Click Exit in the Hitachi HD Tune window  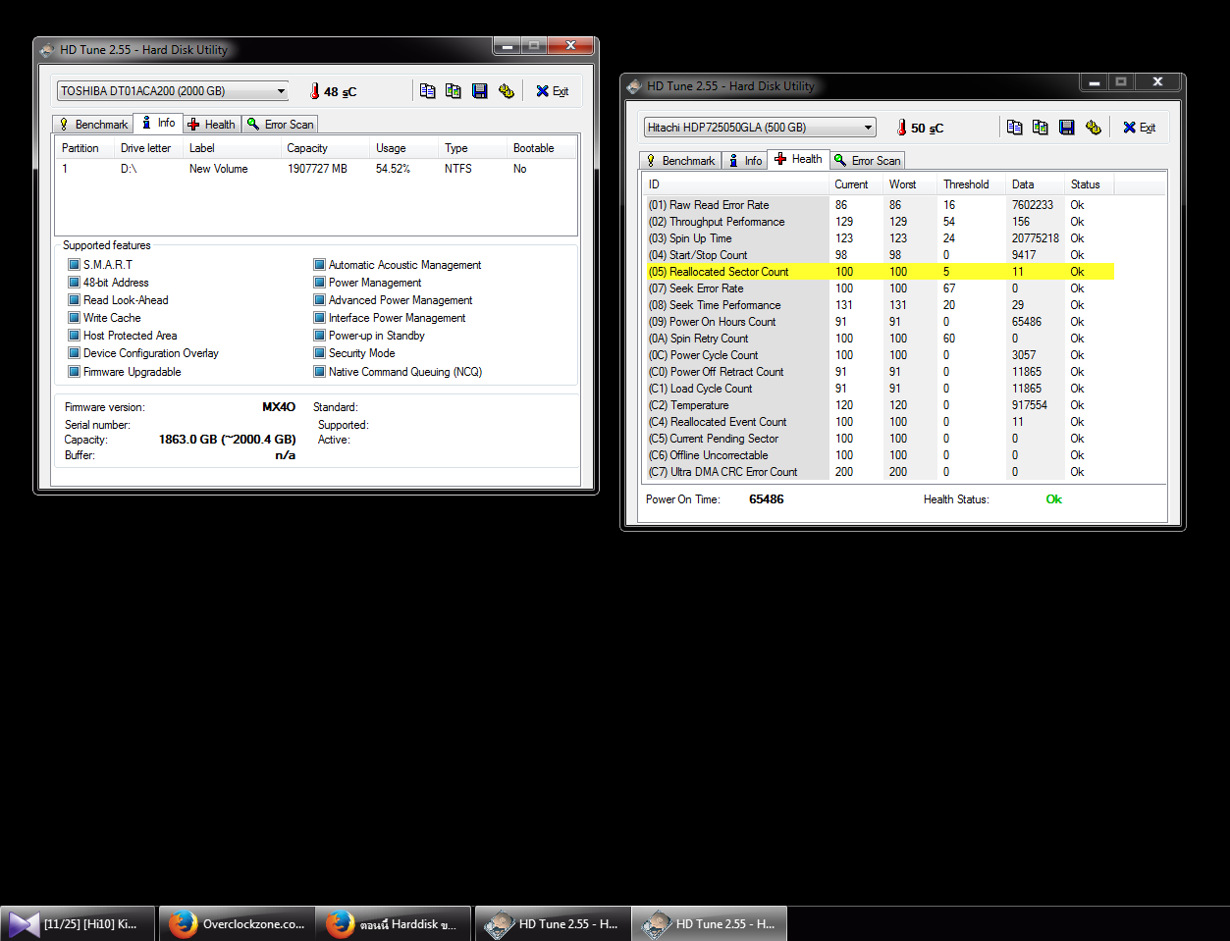tap(1139, 128)
